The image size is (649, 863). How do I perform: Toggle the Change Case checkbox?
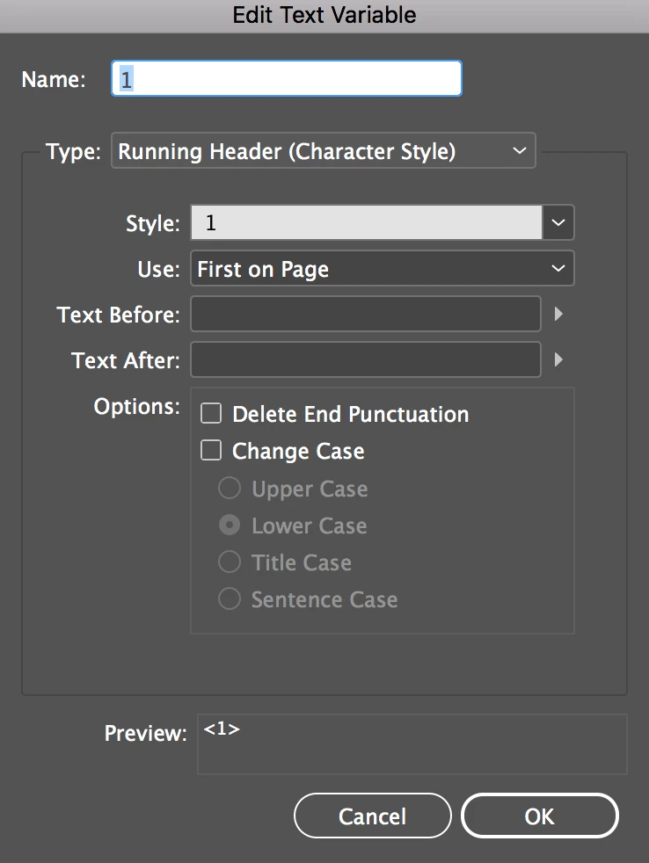click(211, 451)
